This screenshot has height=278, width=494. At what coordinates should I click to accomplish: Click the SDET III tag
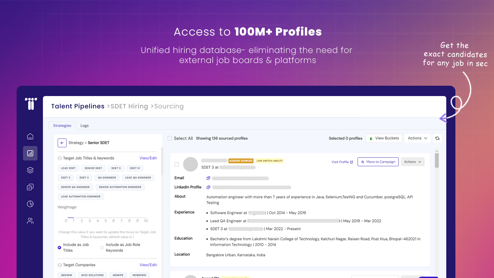coord(135,168)
